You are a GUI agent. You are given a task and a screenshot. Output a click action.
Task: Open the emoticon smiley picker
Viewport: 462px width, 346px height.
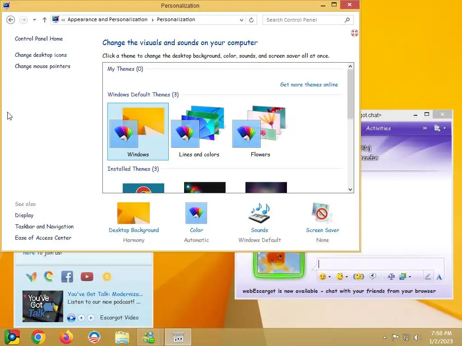click(x=323, y=277)
